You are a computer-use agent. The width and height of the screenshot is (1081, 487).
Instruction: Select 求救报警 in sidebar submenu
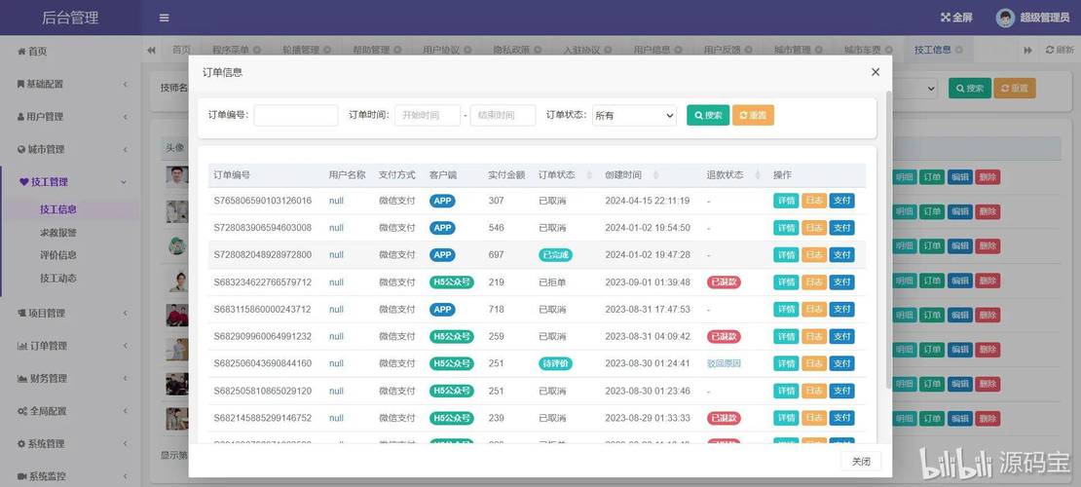click(57, 233)
